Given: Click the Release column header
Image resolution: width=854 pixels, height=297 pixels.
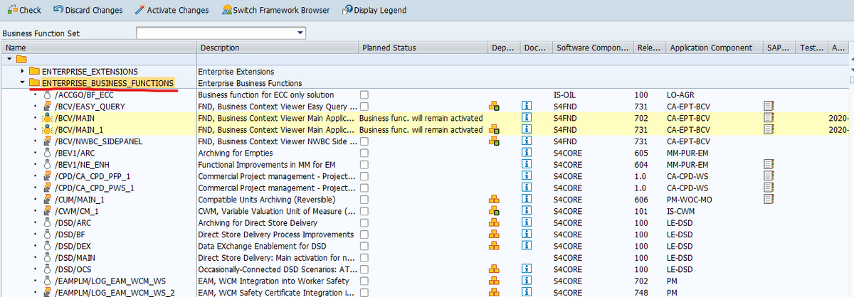Looking at the screenshot, I should click(648, 48).
